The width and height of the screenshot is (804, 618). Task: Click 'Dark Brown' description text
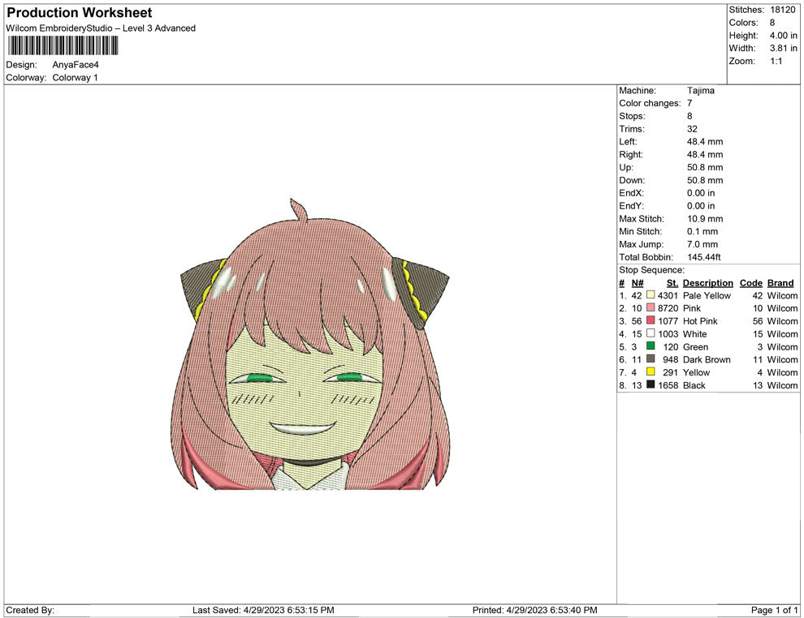pos(707,359)
